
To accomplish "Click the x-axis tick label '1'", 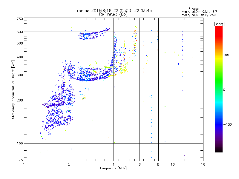I will (24, 164).
